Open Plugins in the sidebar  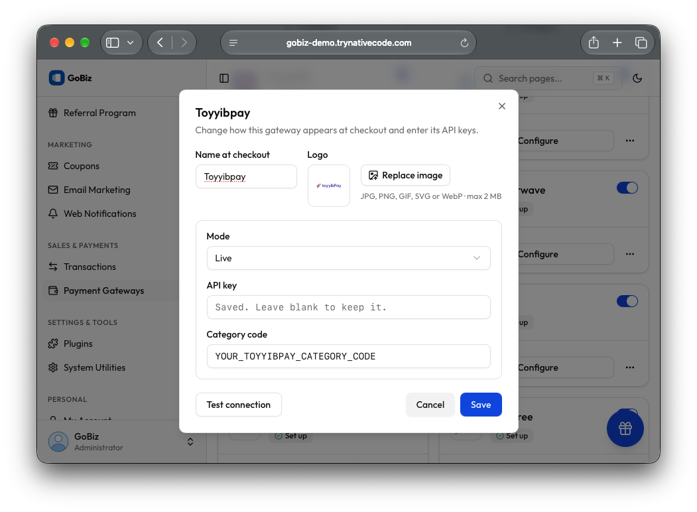coord(78,344)
